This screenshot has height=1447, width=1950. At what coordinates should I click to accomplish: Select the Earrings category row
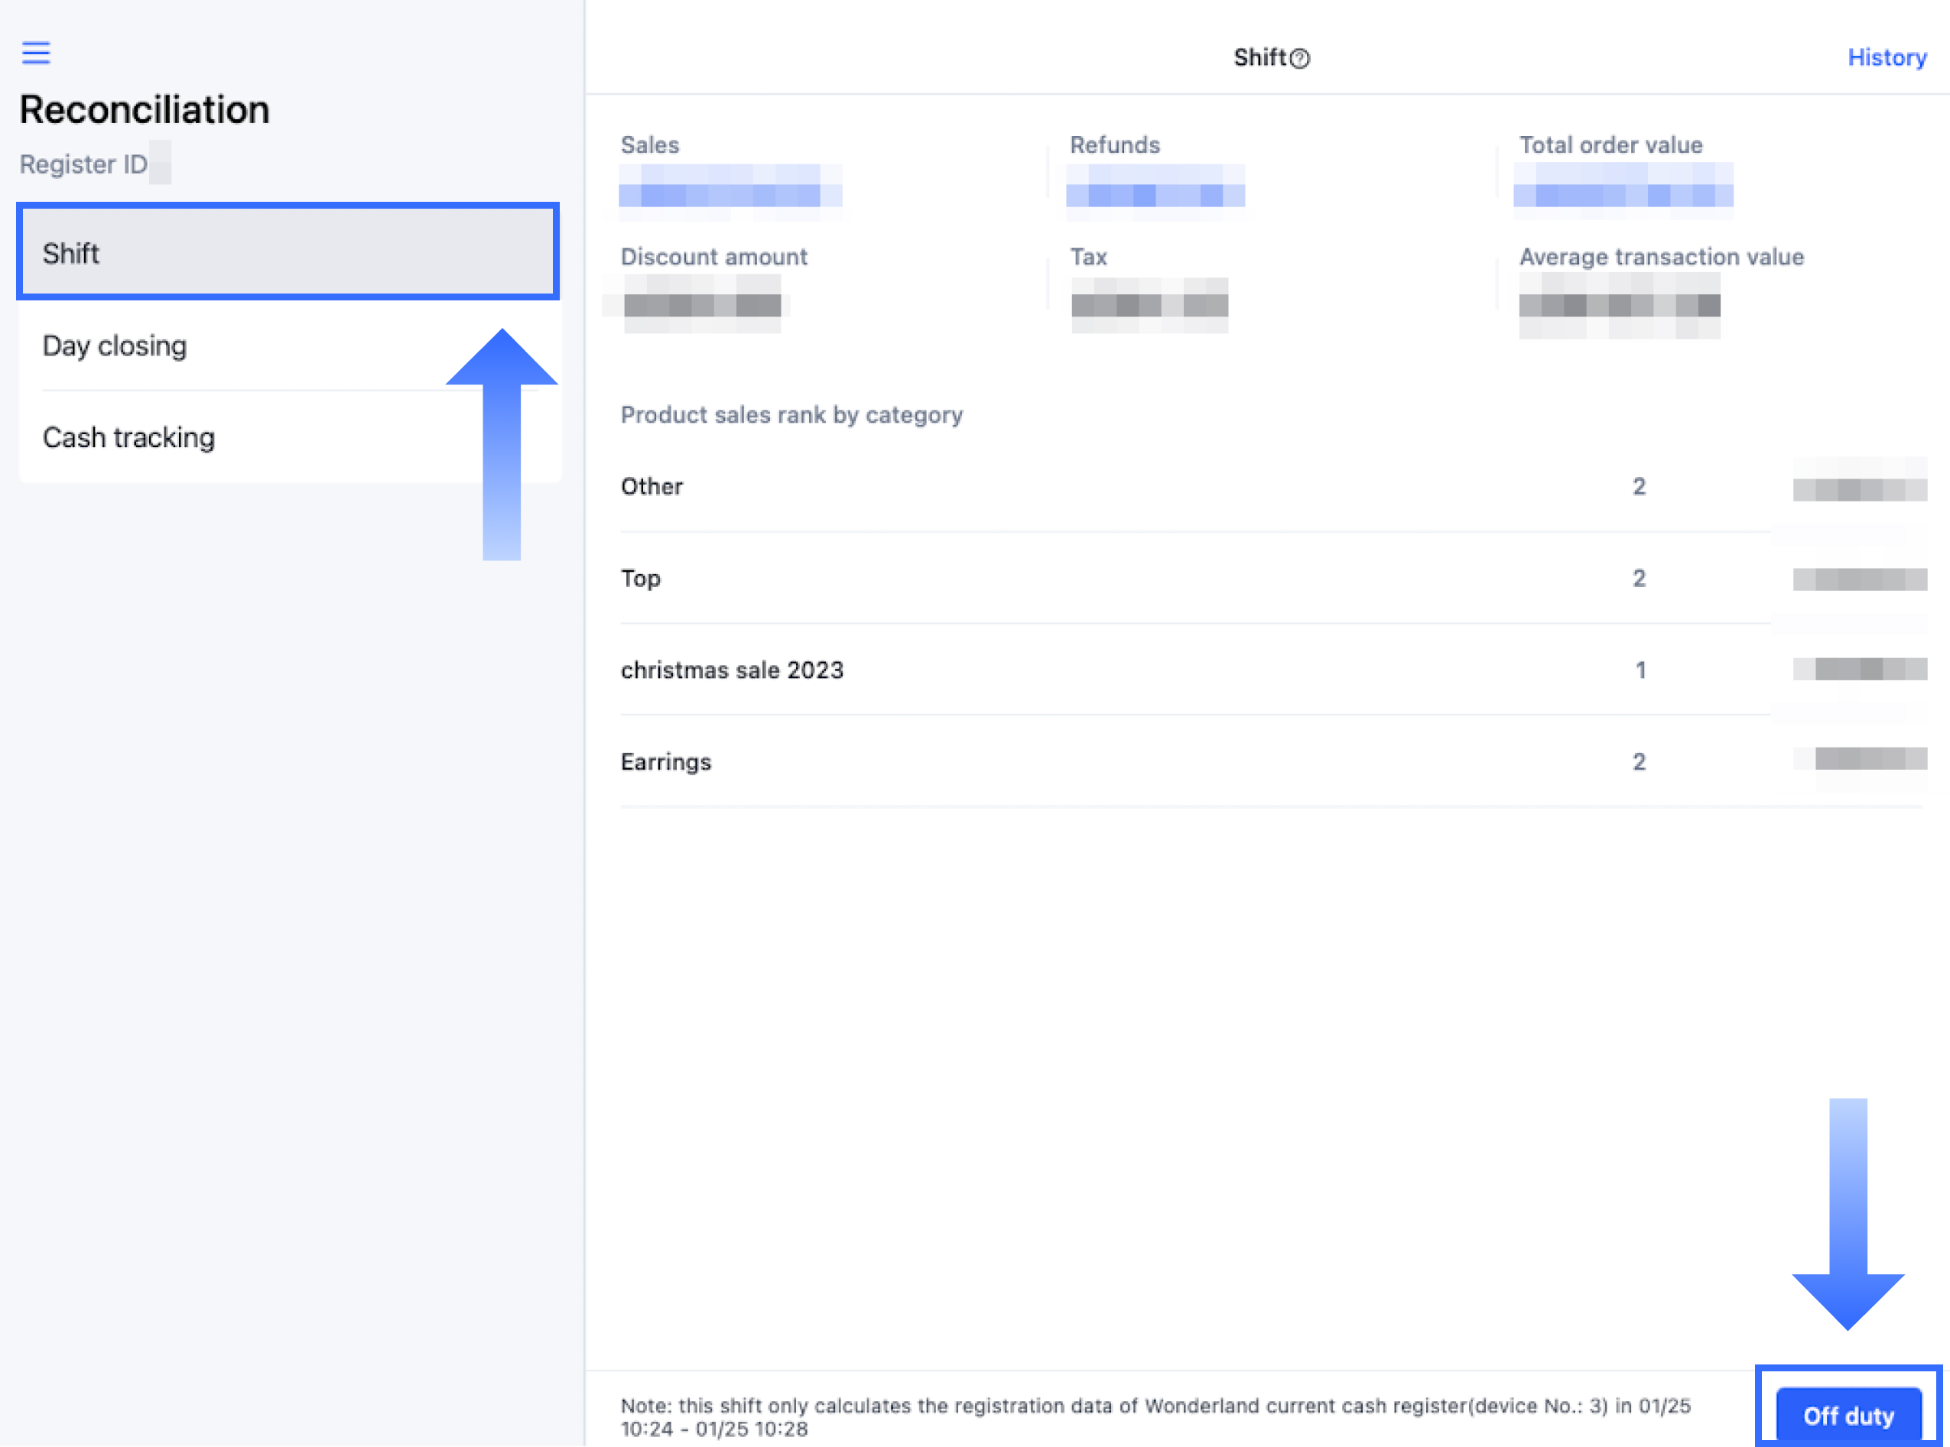666,762
